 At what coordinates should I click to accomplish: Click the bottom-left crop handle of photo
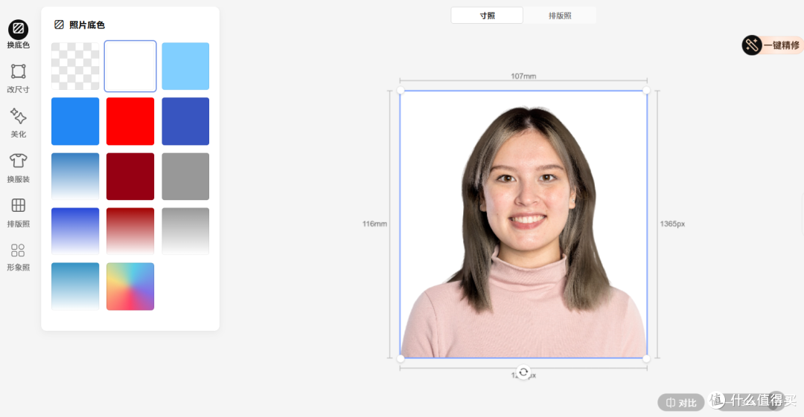tap(401, 358)
